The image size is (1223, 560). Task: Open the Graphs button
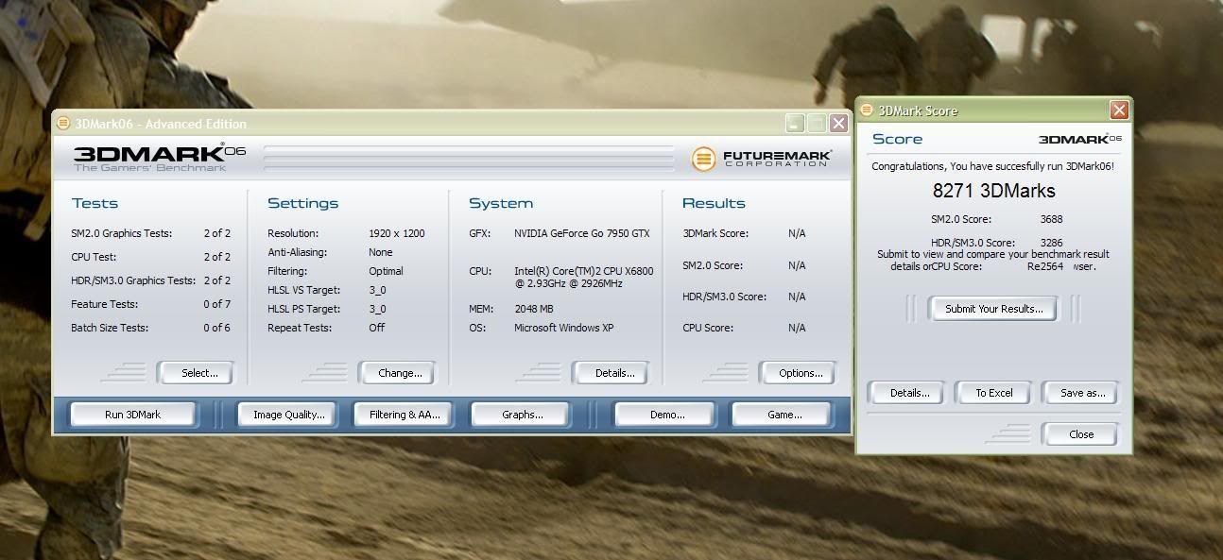(522, 415)
